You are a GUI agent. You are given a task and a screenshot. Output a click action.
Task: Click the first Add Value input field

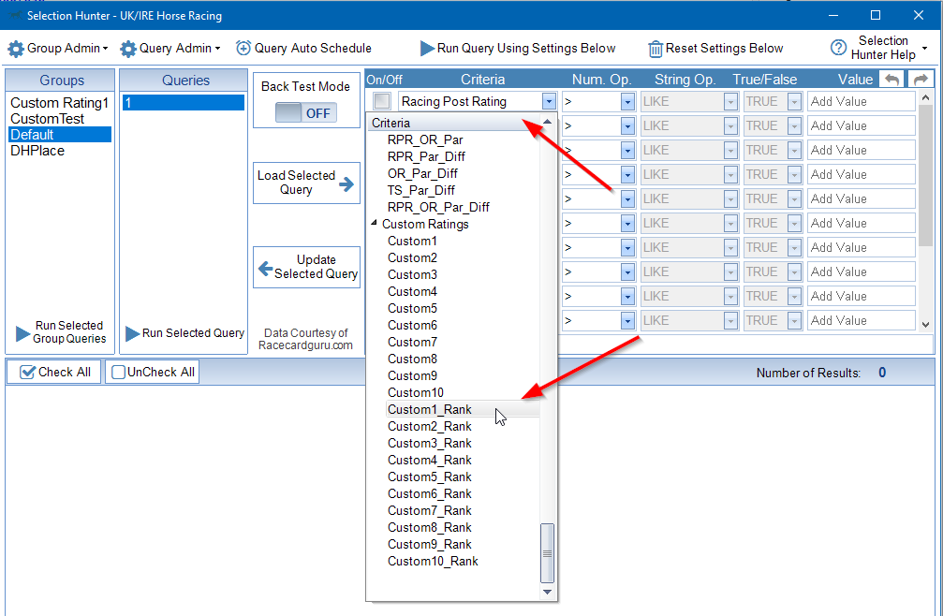click(x=860, y=101)
